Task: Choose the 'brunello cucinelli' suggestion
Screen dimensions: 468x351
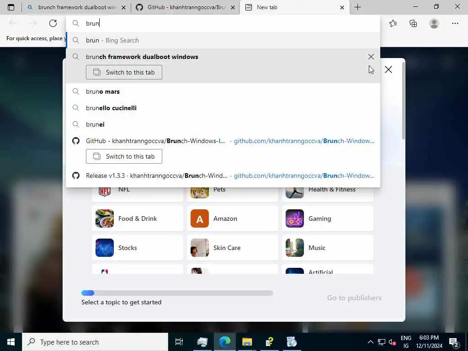Action: tap(223, 108)
